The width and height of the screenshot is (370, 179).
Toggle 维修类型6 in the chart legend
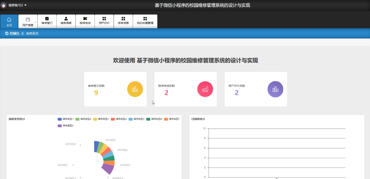coord(154,119)
